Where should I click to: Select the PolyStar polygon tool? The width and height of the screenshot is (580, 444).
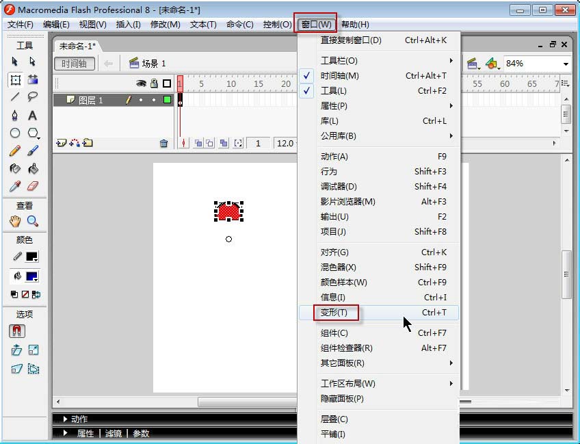tap(33, 133)
